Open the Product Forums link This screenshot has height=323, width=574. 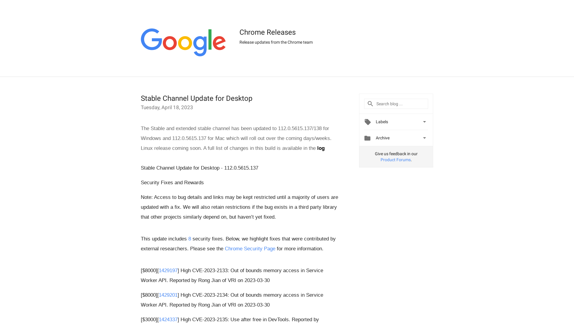coord(396,160)
